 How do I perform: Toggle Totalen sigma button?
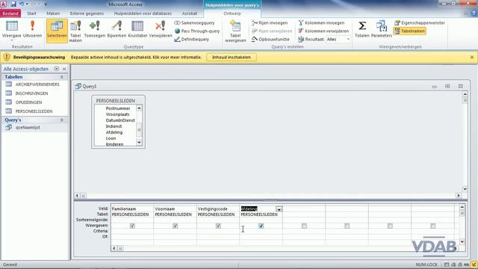pyautogui.click(x=361, y=29)
